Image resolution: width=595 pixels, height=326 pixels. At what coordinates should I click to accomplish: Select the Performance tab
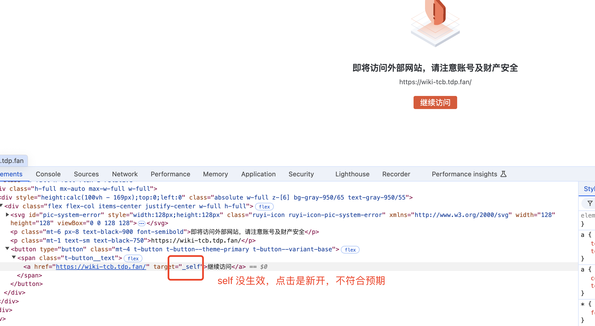pos(170,174)
